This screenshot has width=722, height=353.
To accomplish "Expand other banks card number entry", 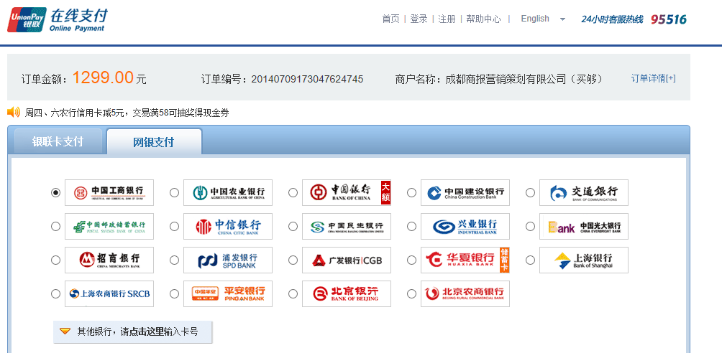I will tap(132, 331).
